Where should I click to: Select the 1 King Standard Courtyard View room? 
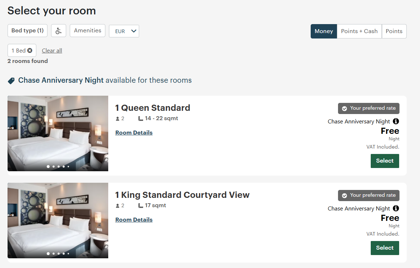point(385,248)
